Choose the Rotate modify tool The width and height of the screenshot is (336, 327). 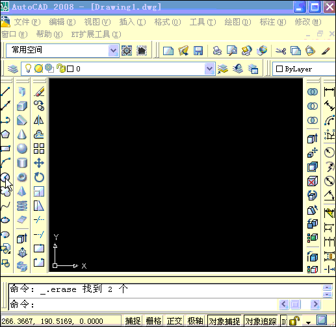39,177
